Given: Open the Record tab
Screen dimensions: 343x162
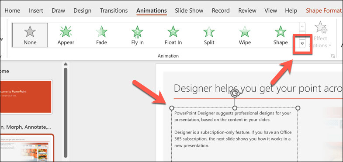Looking at the screenshot, I should [221, 11].
